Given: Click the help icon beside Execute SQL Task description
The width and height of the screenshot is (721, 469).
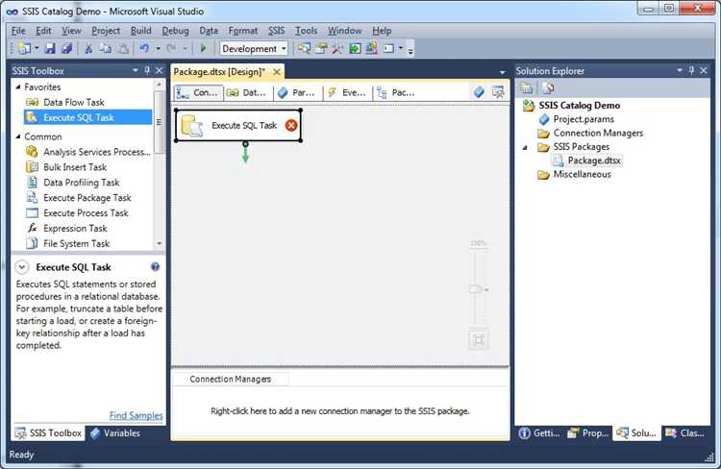Looking at the screenshot, I should [x=155, y=266].
